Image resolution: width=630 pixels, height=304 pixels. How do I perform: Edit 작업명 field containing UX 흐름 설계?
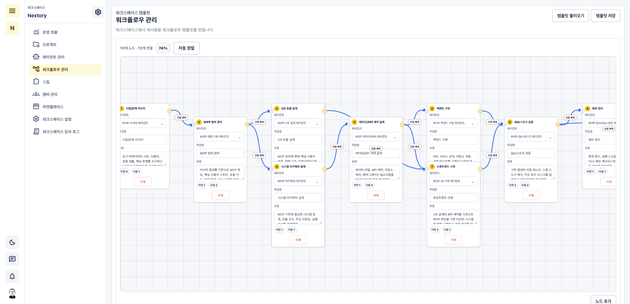click(x=298, y=140)
